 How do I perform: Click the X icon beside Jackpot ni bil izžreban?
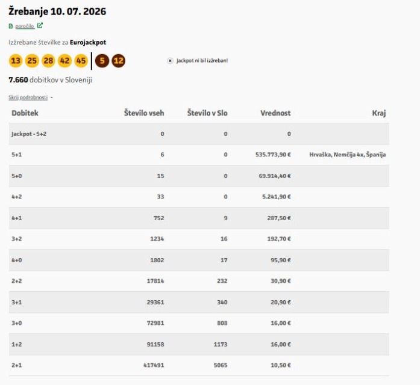click(170, 61)
